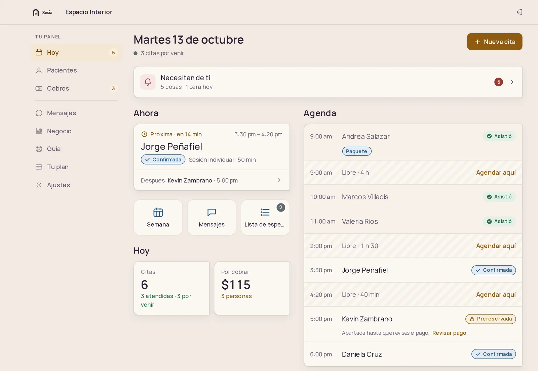This screenshot has height=371, width=538.
Task: Open Valeria Ríos's 11:00 am appointment
Action: pos(413,221)
